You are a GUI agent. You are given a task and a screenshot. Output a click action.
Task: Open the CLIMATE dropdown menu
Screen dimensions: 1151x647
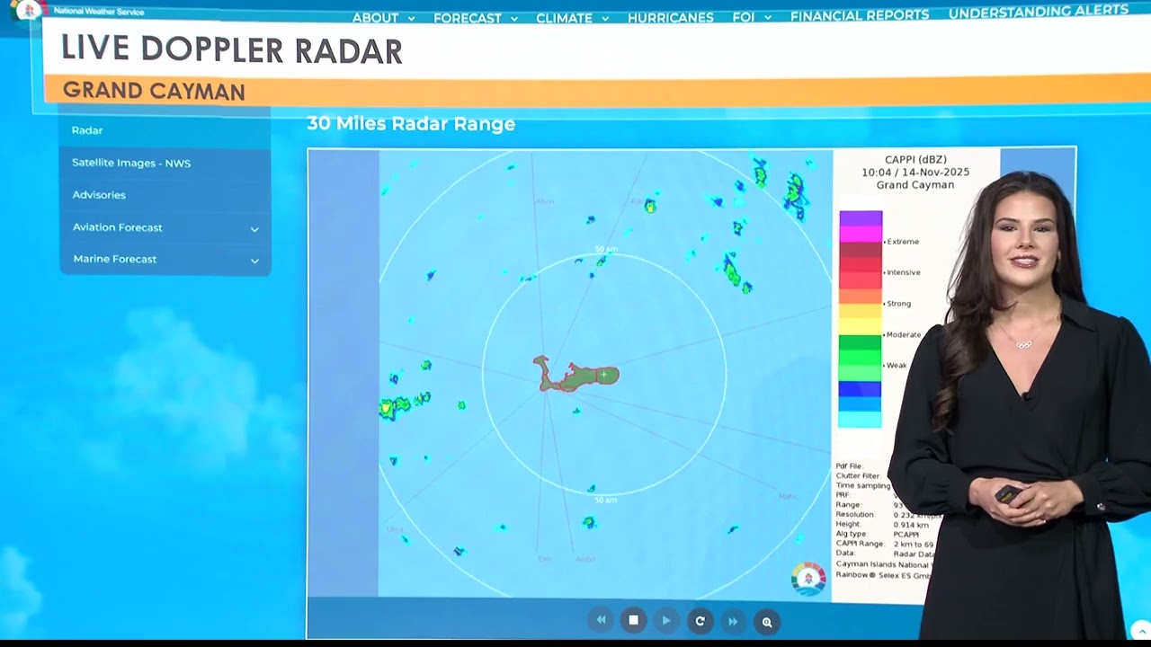tap(572, 18)
